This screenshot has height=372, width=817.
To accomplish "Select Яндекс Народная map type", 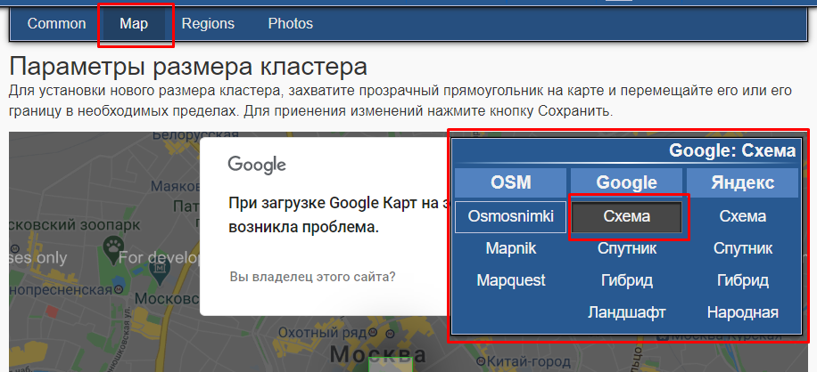I will point(742,312).
